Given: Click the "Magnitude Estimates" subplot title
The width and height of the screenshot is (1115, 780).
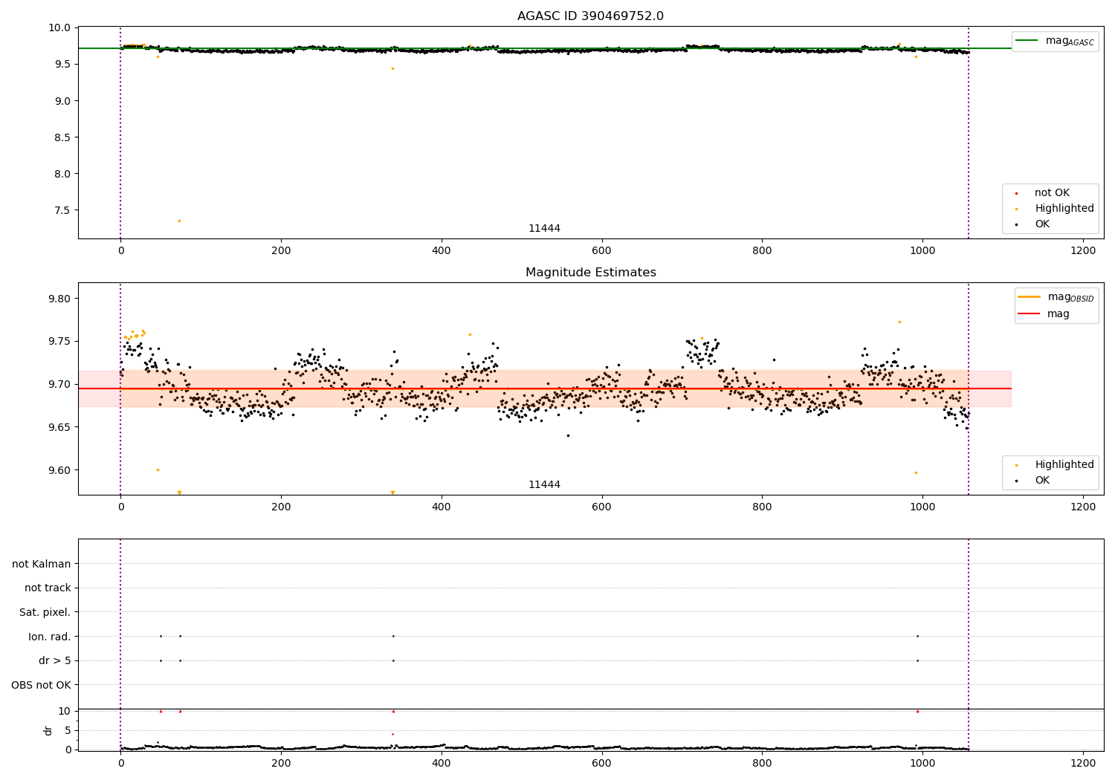Looking at the screenshot, I should point(590,273).
